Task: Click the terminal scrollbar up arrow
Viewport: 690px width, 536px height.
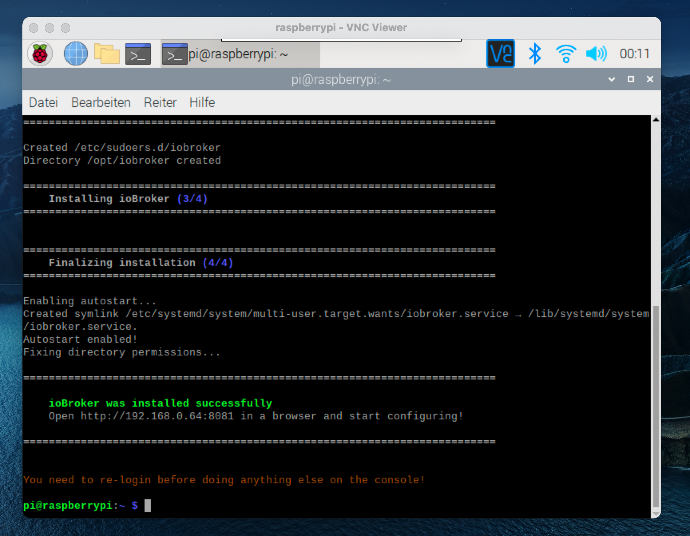Action: tap(656, 119)
